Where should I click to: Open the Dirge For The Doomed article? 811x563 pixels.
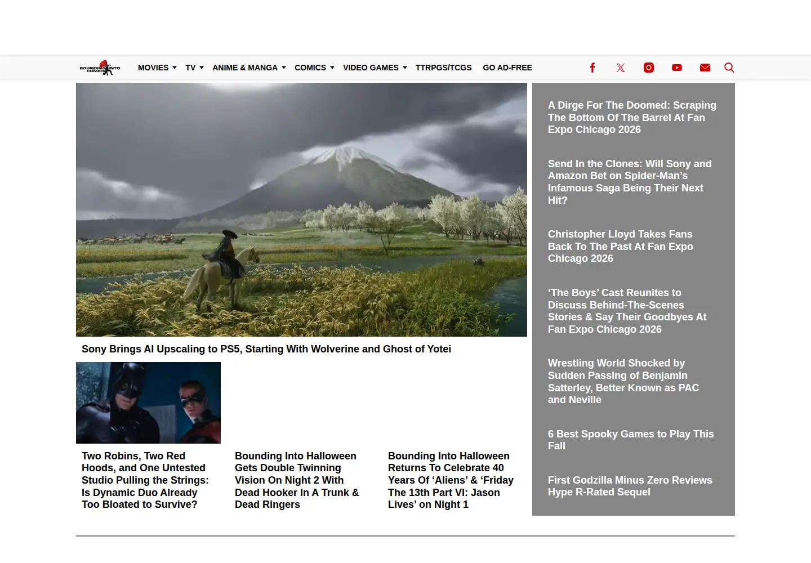pos(632,117)
